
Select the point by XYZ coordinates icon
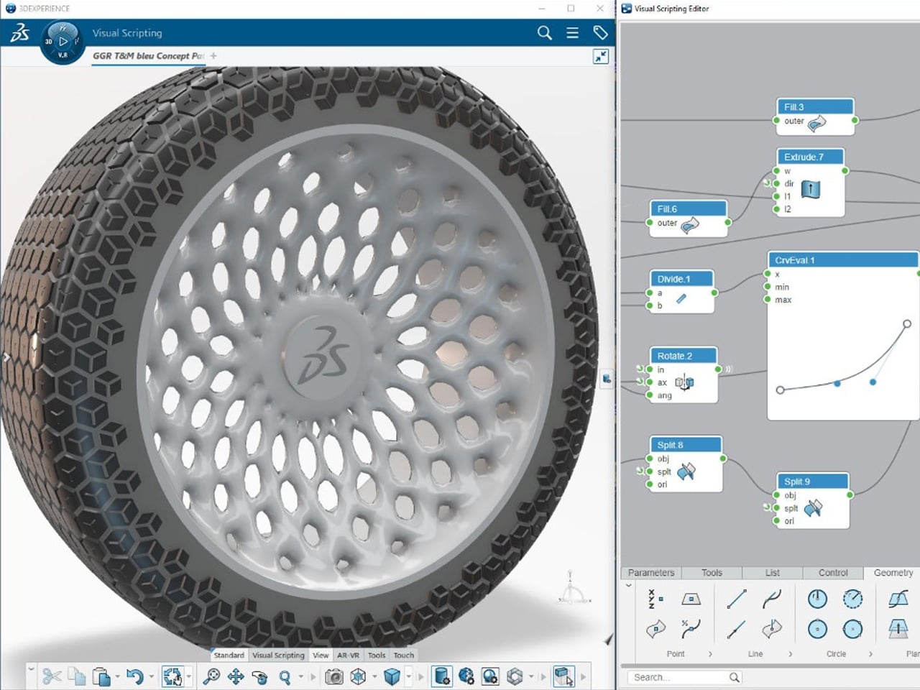pos(655,599)
